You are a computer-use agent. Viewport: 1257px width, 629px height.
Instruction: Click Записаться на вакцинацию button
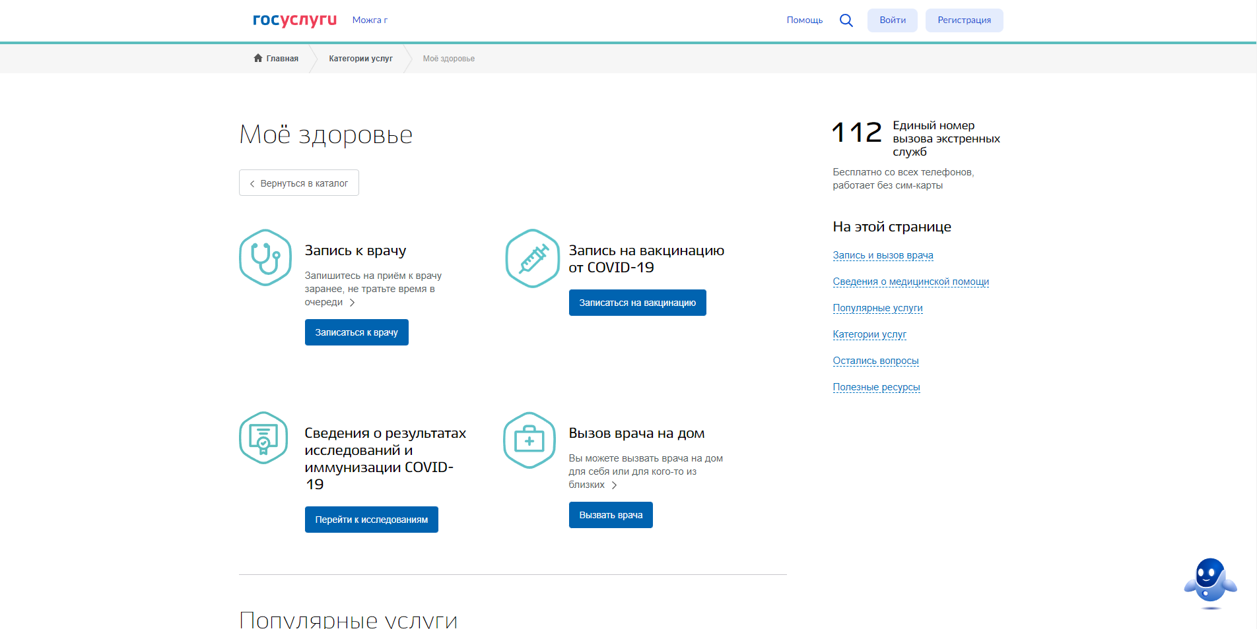(638, 303)
